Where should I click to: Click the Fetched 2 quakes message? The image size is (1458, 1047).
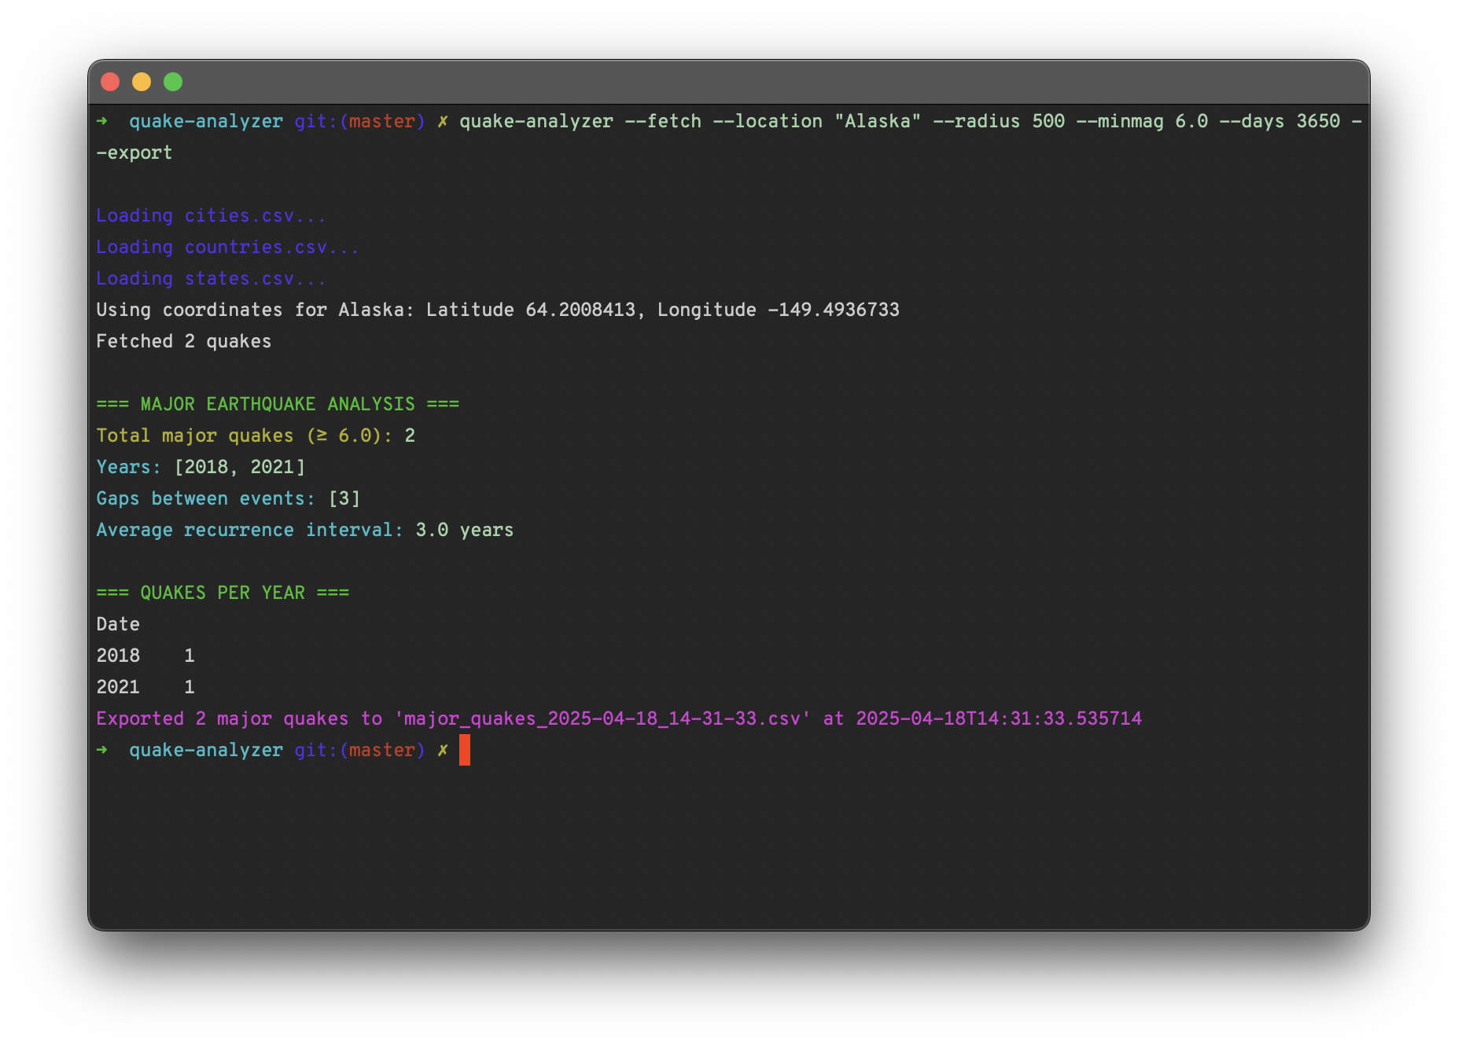(x=183, y=340)
